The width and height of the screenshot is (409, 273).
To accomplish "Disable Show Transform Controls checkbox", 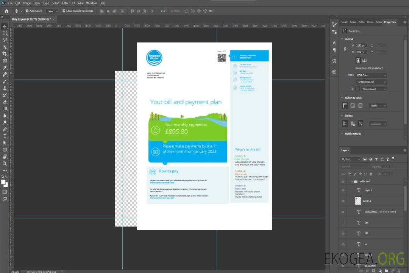I will click(x=64, y=11).
